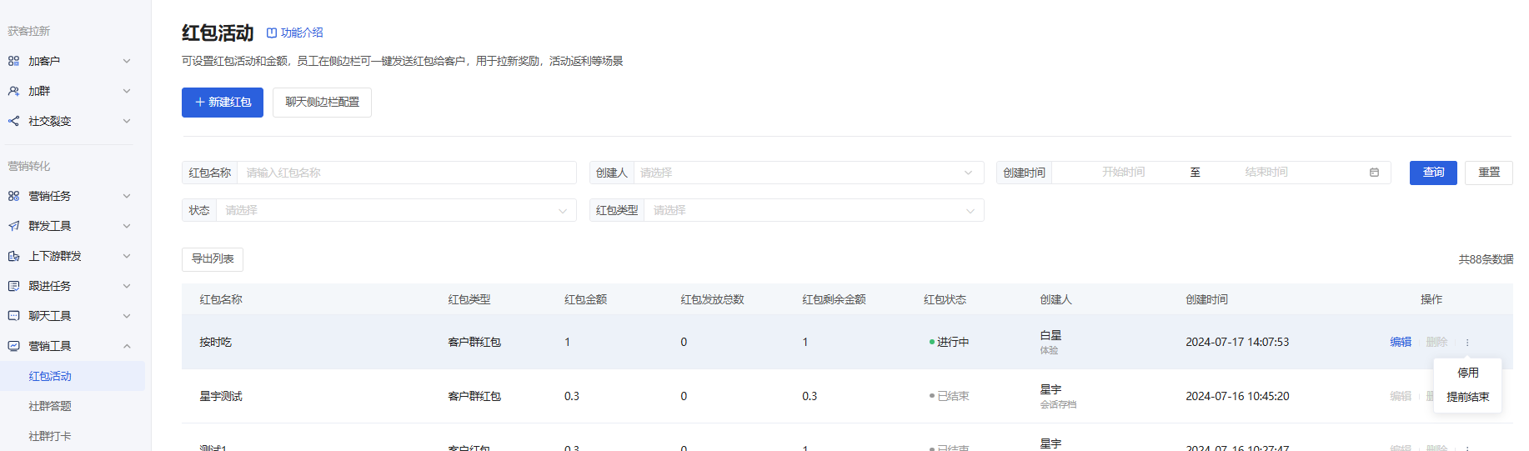
Task: Click the 导出列表 button
Action: pos(213,259)
